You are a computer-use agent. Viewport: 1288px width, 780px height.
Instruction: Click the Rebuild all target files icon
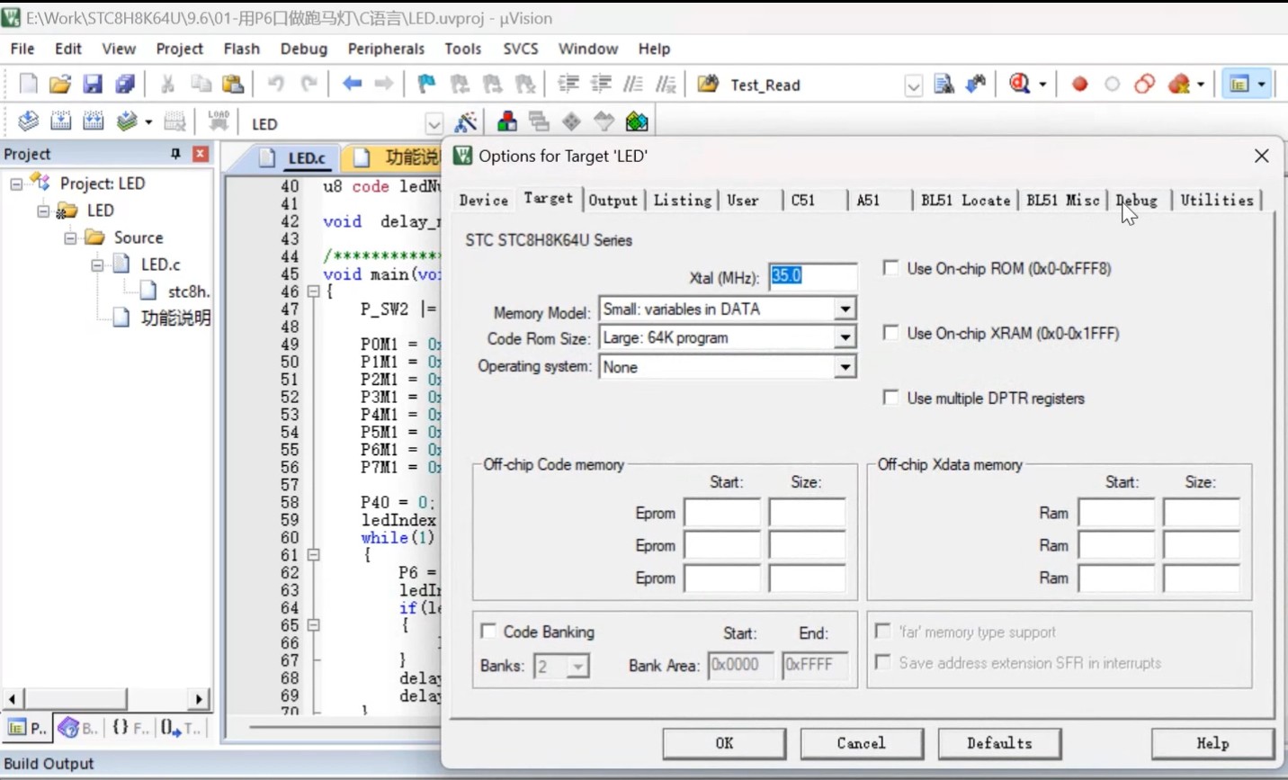coord(93,121)
